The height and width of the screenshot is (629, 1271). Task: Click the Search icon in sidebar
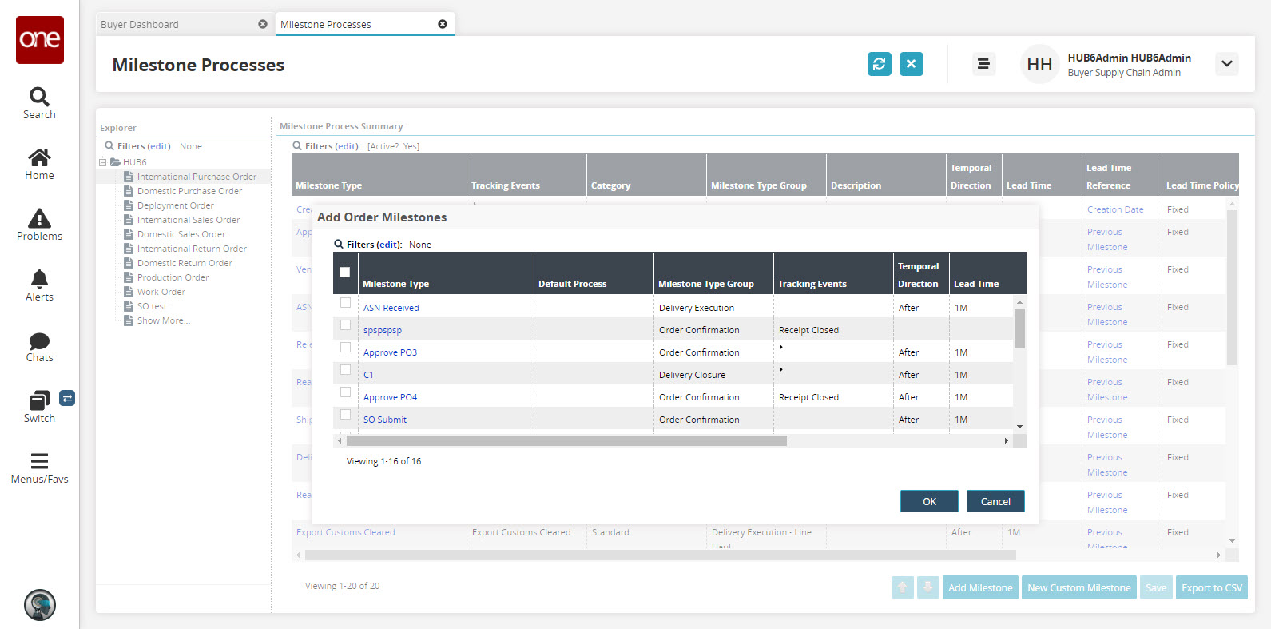pos(39,98)
